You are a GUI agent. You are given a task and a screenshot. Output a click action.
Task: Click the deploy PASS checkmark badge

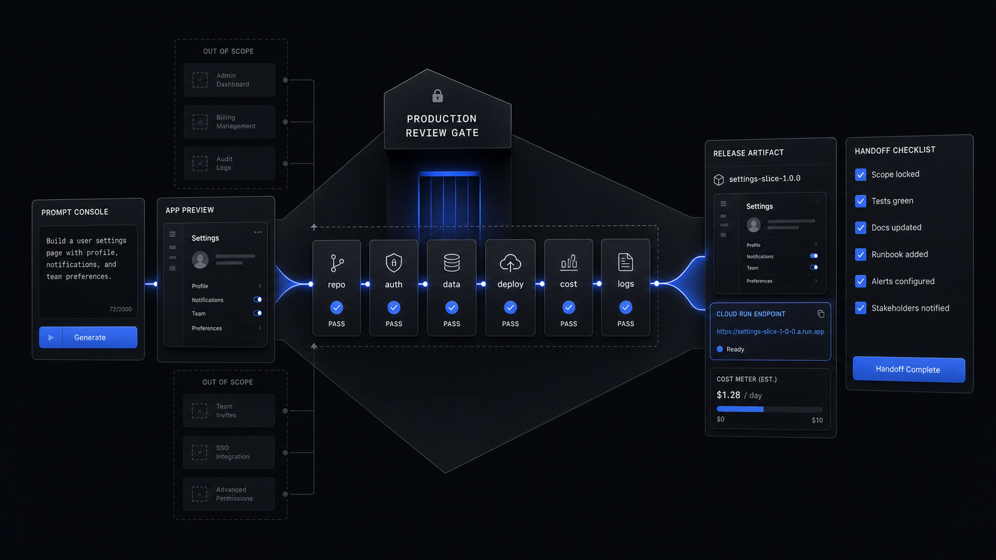[x=511, y=308]
